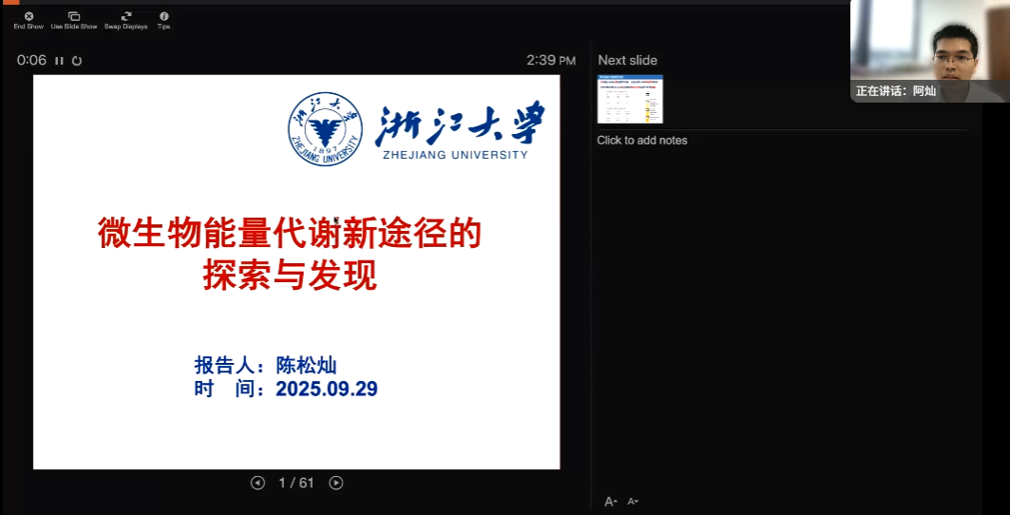
Task: Pause the presentation timer
Action: [59, 61]
